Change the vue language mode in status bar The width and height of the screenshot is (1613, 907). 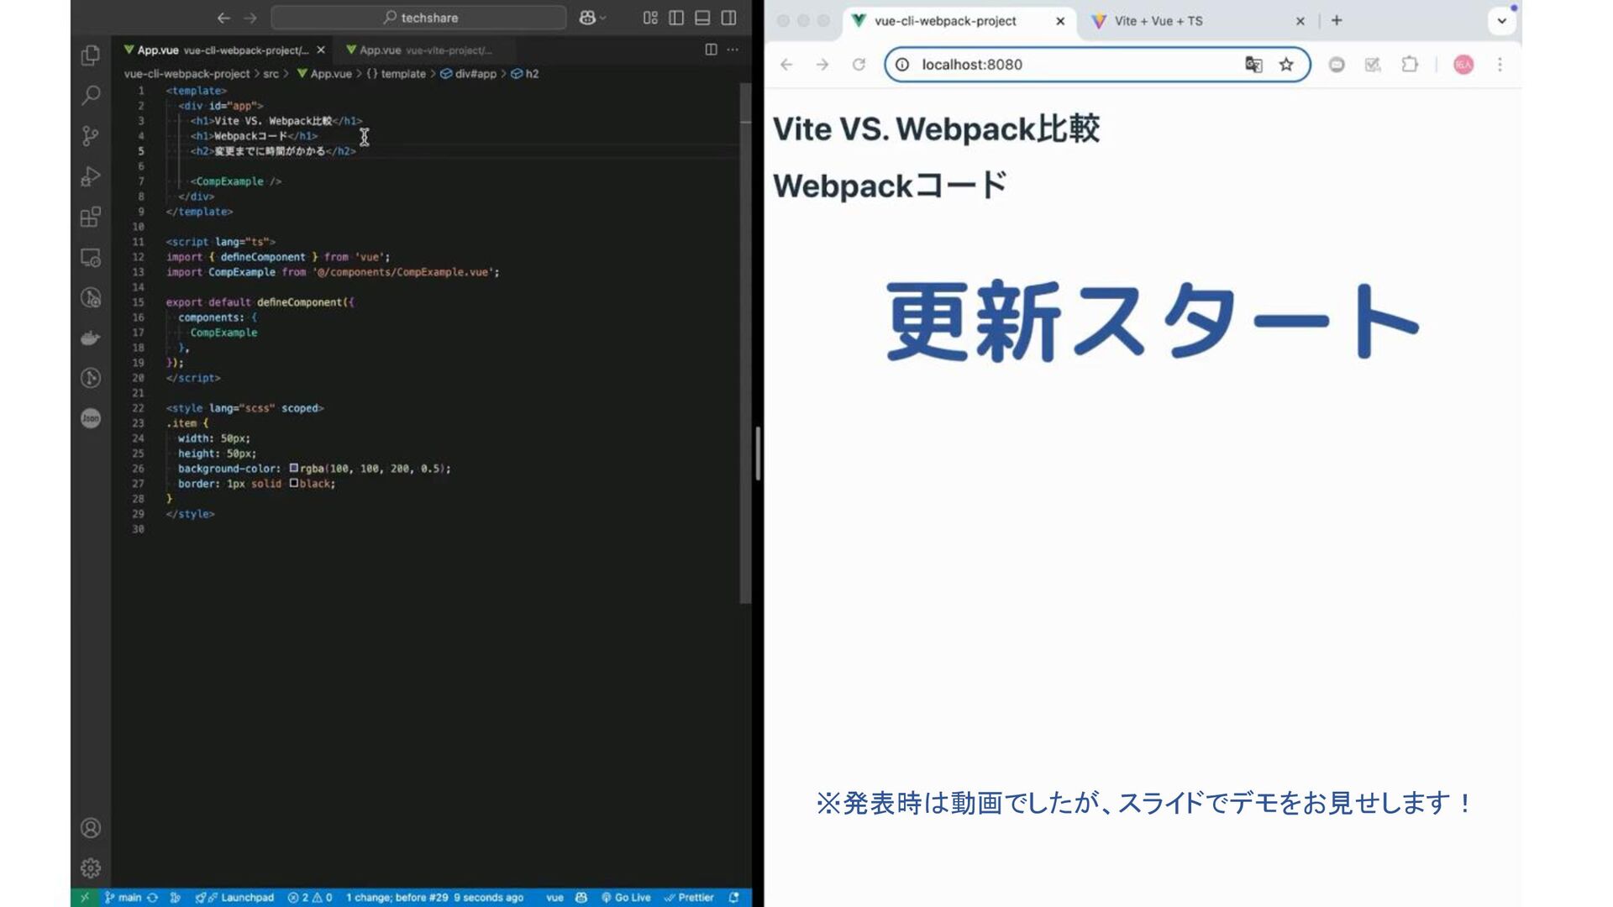point(554,898)
